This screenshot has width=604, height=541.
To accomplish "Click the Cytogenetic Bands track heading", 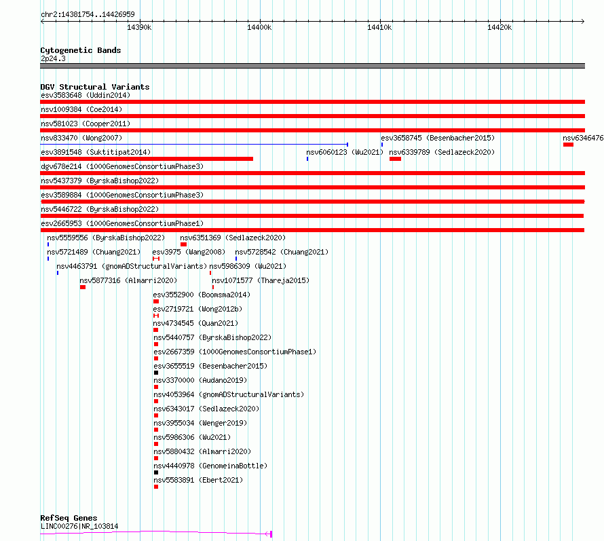I will coord(81,50).
